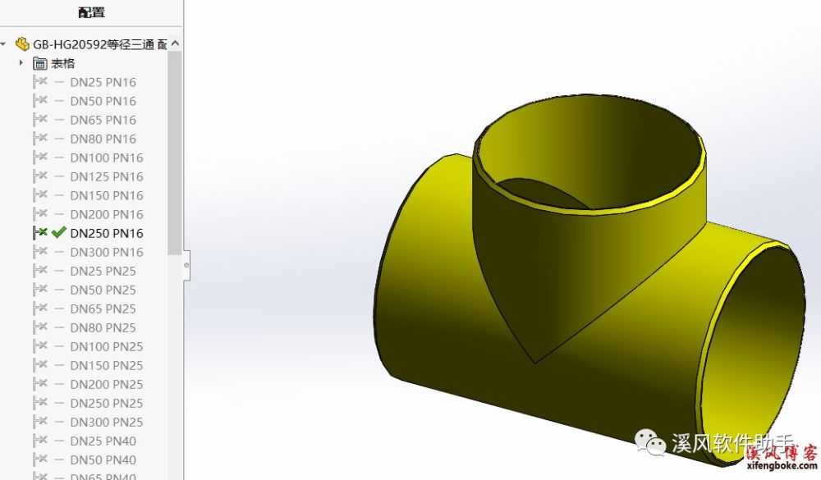Click the configuration icon of DN100 PN16
The image size is (821, 480).
39,158
